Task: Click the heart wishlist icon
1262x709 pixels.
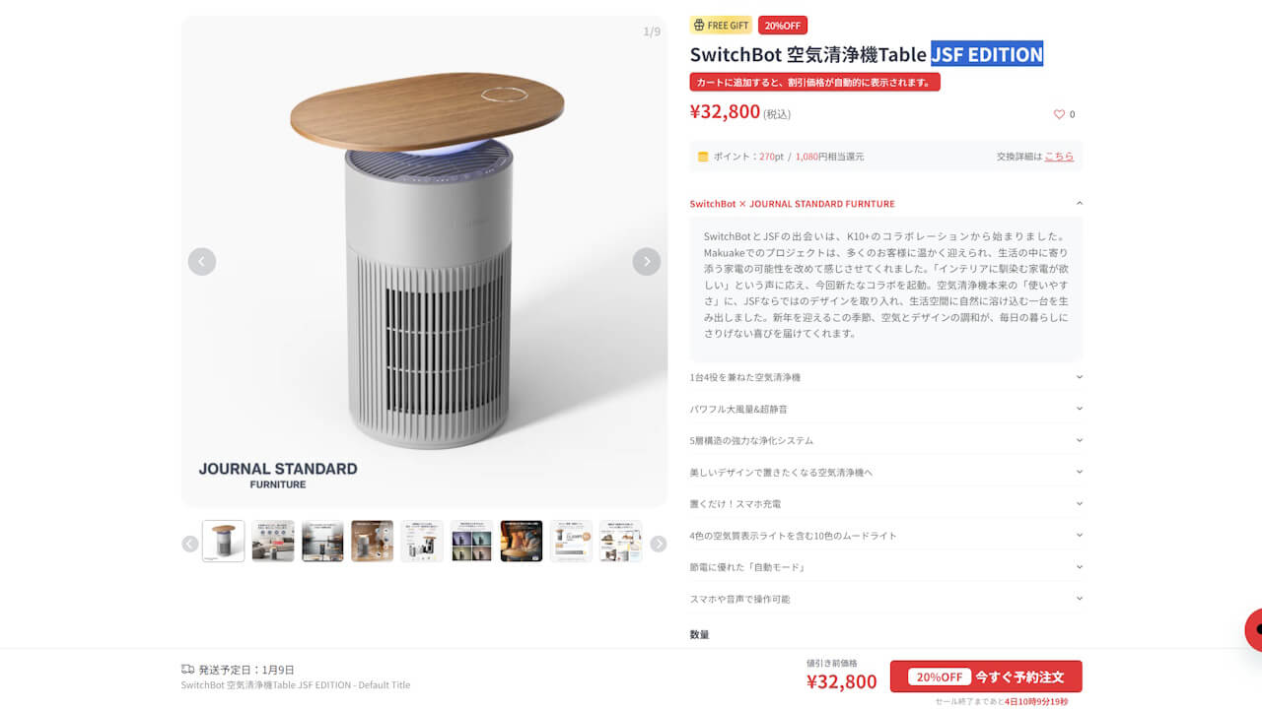Action: point(1057,114)
